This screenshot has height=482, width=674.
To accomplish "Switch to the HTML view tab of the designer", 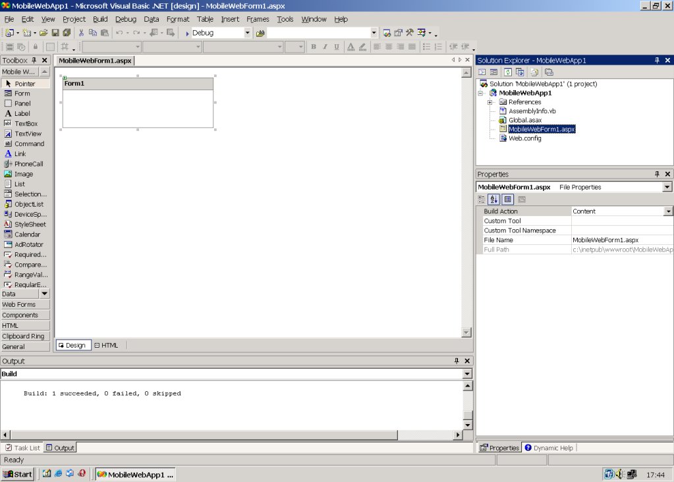I will (106, 346).
